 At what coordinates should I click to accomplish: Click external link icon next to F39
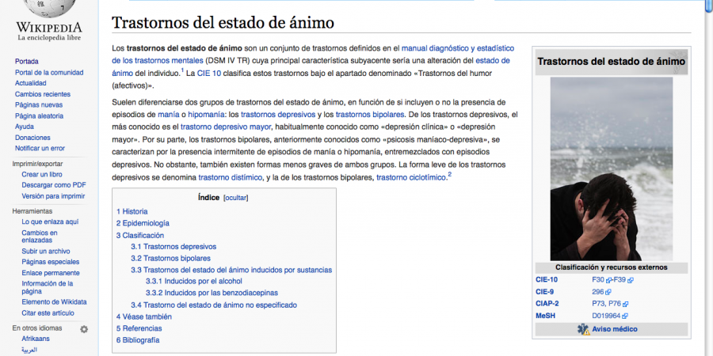coord(631,280)
